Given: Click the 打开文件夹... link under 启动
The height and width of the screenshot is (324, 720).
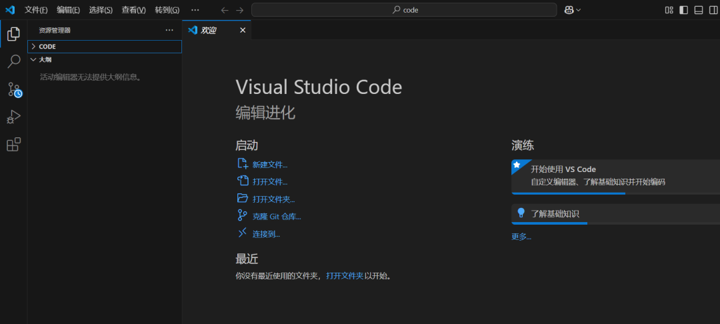Looking at the screenshot, I should coord(274,199).
